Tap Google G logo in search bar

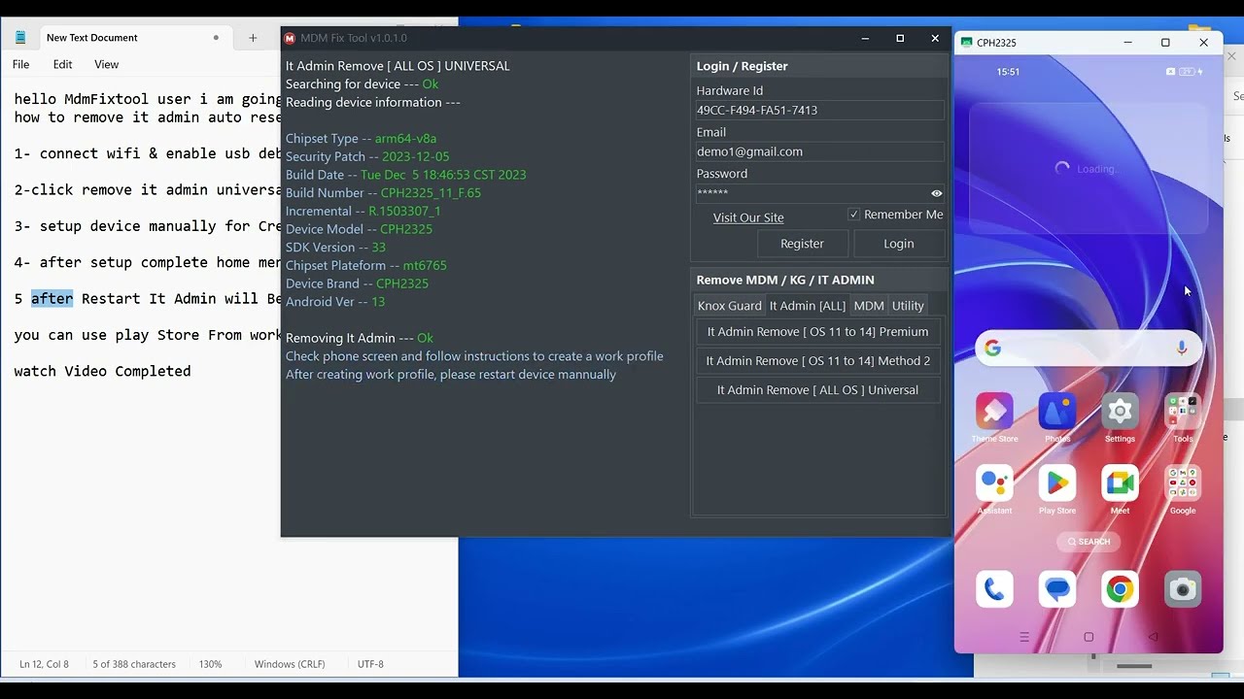(x=992, y=348)
